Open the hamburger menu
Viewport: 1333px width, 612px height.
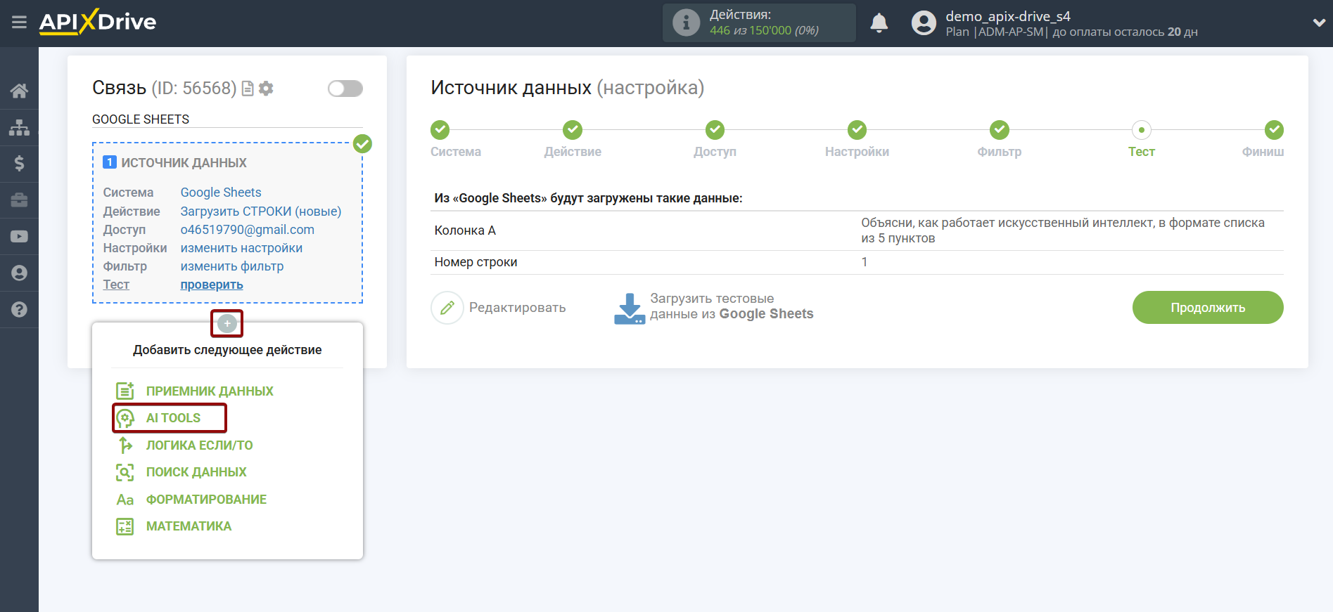19,22
